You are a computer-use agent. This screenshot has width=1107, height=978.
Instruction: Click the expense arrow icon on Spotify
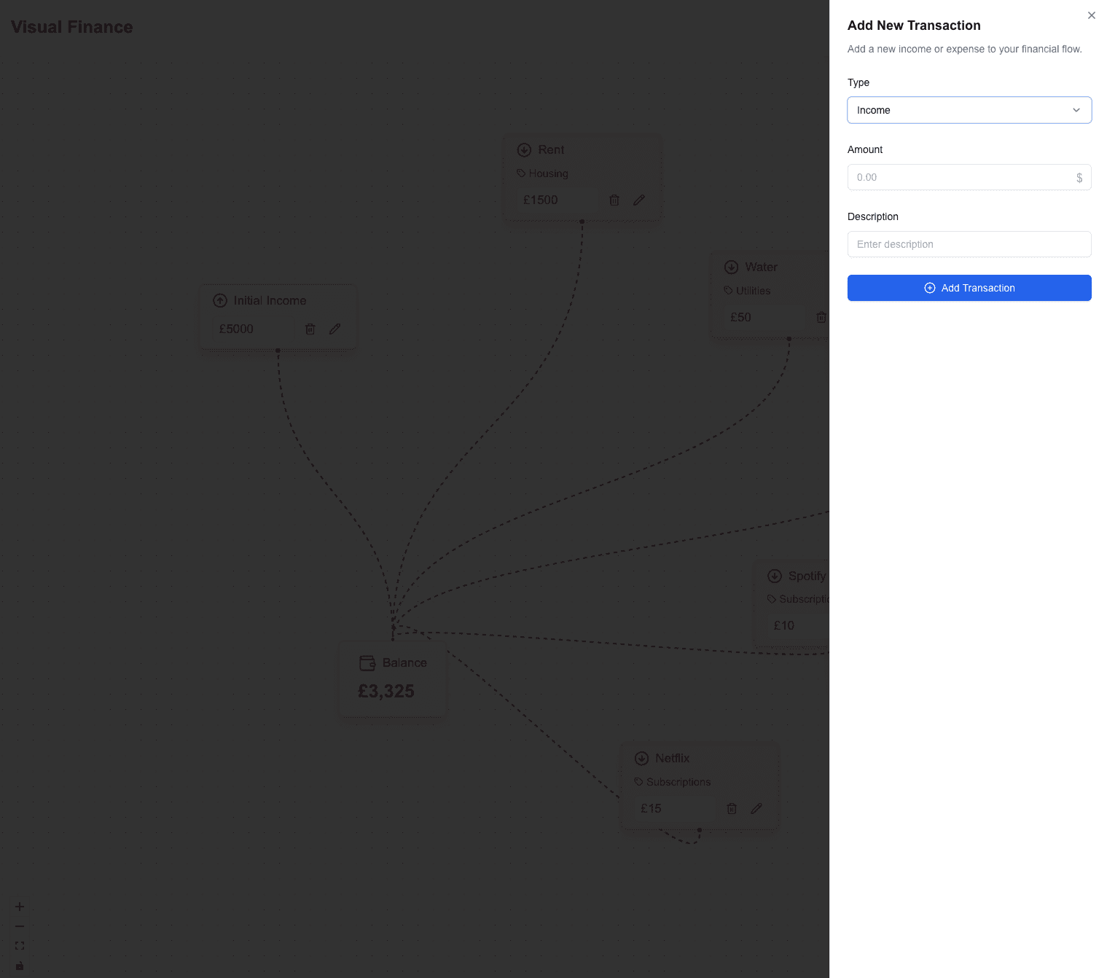click(774, 576)
